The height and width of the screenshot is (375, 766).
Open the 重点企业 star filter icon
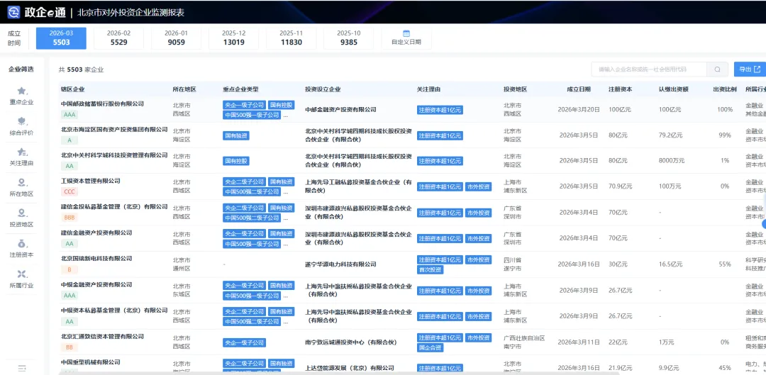(22, 91)
